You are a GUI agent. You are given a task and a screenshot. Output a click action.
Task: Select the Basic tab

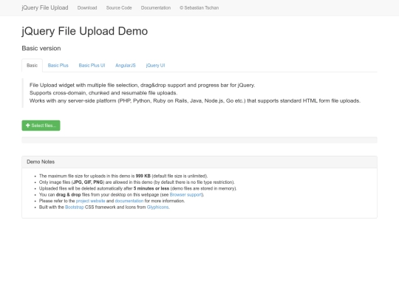[x=32, y=66]
